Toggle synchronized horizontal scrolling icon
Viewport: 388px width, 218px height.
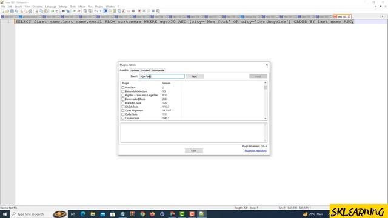[90, 11]
